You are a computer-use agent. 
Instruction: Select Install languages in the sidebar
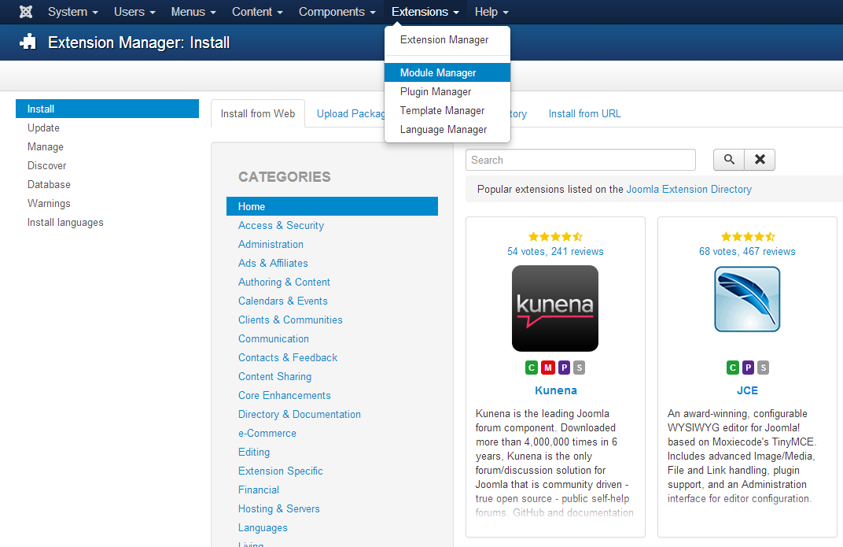point(65,222)
